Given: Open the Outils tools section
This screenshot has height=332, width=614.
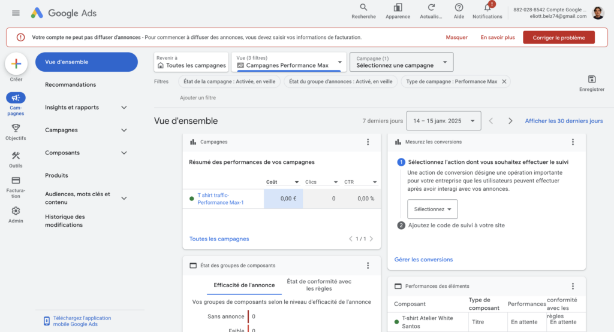Looking at the screenshot, I should coord(16,159).
